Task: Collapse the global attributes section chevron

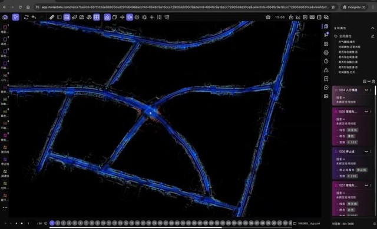Action: (372, 28)
